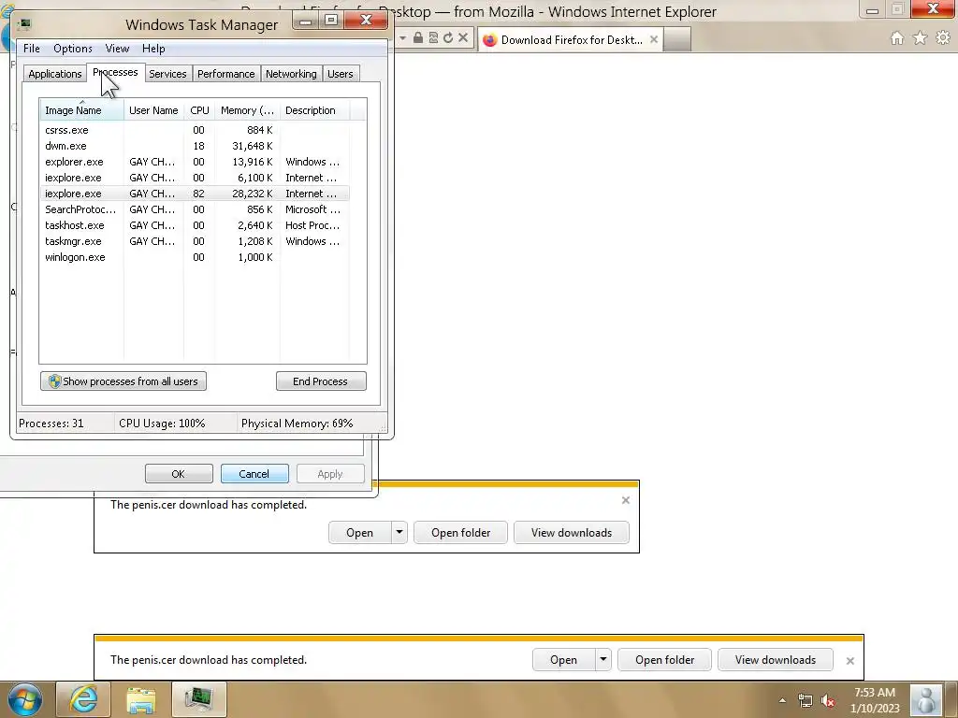
Task: Dismiss the bottom download notification bar
Action: pyautogui.click(x=849, y=661)
